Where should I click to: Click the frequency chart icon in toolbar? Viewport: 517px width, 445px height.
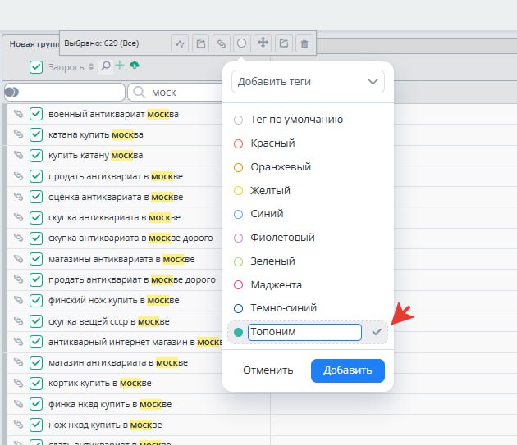tap(181, 43)
